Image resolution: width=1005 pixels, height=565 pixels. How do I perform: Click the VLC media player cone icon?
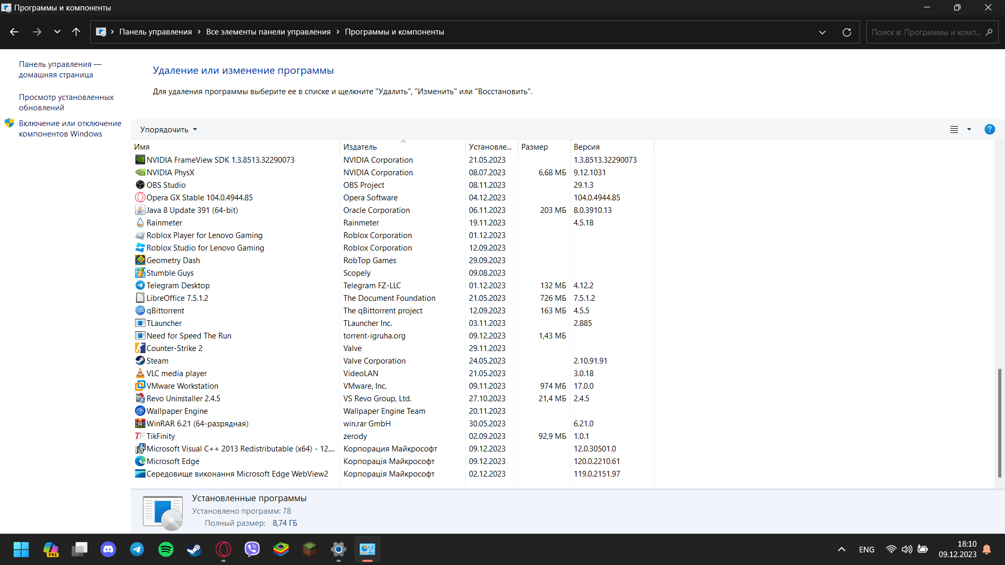(x=140, y=374)
